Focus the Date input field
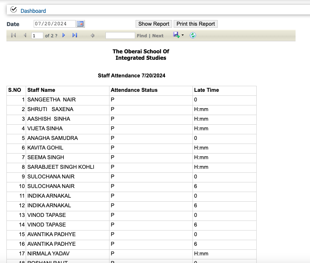310x263 pixels. pos(55,24)
